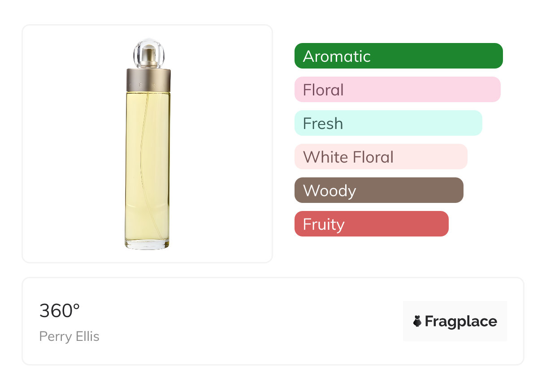Click the Fragplace wordmark text

461,321
